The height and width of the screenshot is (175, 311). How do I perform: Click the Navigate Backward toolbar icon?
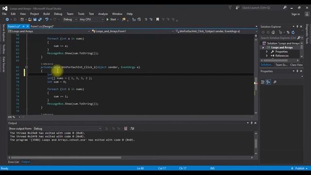(x=7, y=19)
